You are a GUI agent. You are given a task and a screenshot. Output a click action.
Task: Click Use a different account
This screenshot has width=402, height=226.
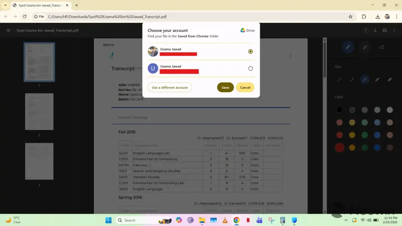point(170,87)
